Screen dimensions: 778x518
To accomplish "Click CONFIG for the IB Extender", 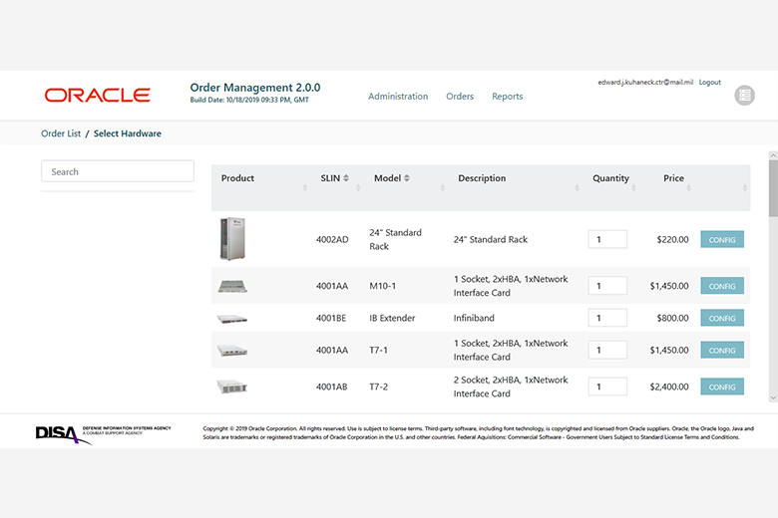I will click(x=722, y=318).
